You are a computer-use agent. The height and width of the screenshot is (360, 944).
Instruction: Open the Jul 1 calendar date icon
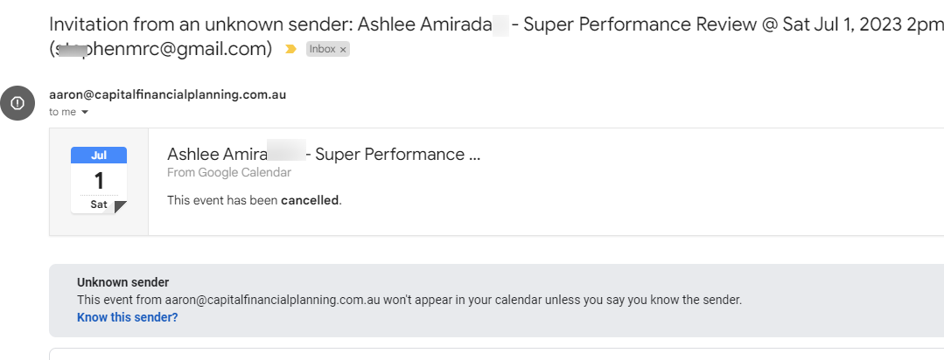point(99,180)
